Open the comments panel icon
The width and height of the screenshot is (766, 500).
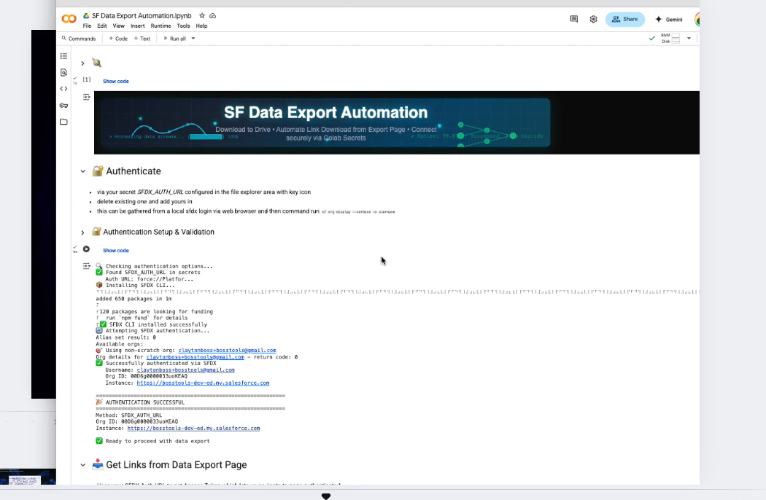click(574, 19)
